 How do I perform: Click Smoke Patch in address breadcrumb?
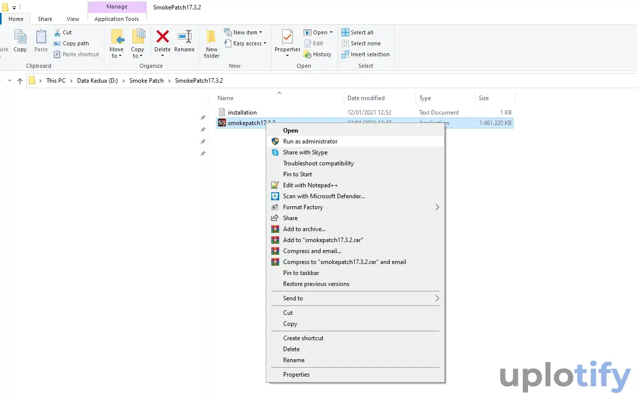pyautogui.click(x=146, y=81)
